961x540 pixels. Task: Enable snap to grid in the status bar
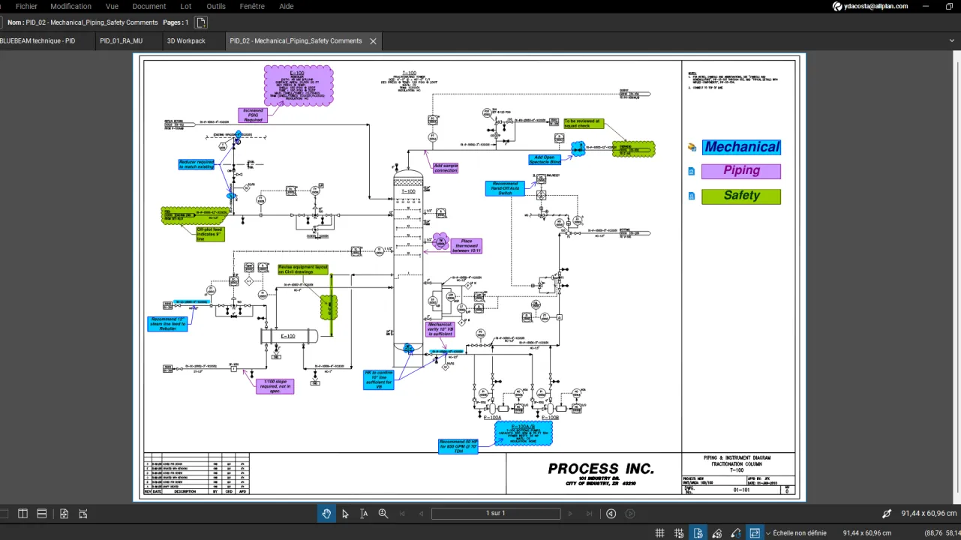[x=678, y=532]
